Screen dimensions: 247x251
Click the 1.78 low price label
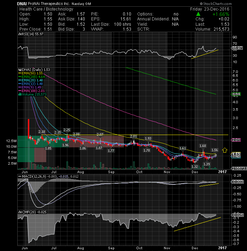[x=147, y=150]
